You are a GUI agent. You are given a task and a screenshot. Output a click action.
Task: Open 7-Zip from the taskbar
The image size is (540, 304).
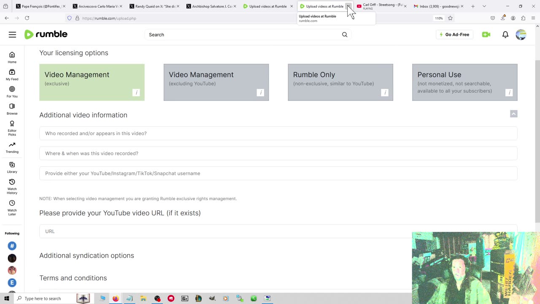coord(185,299)
